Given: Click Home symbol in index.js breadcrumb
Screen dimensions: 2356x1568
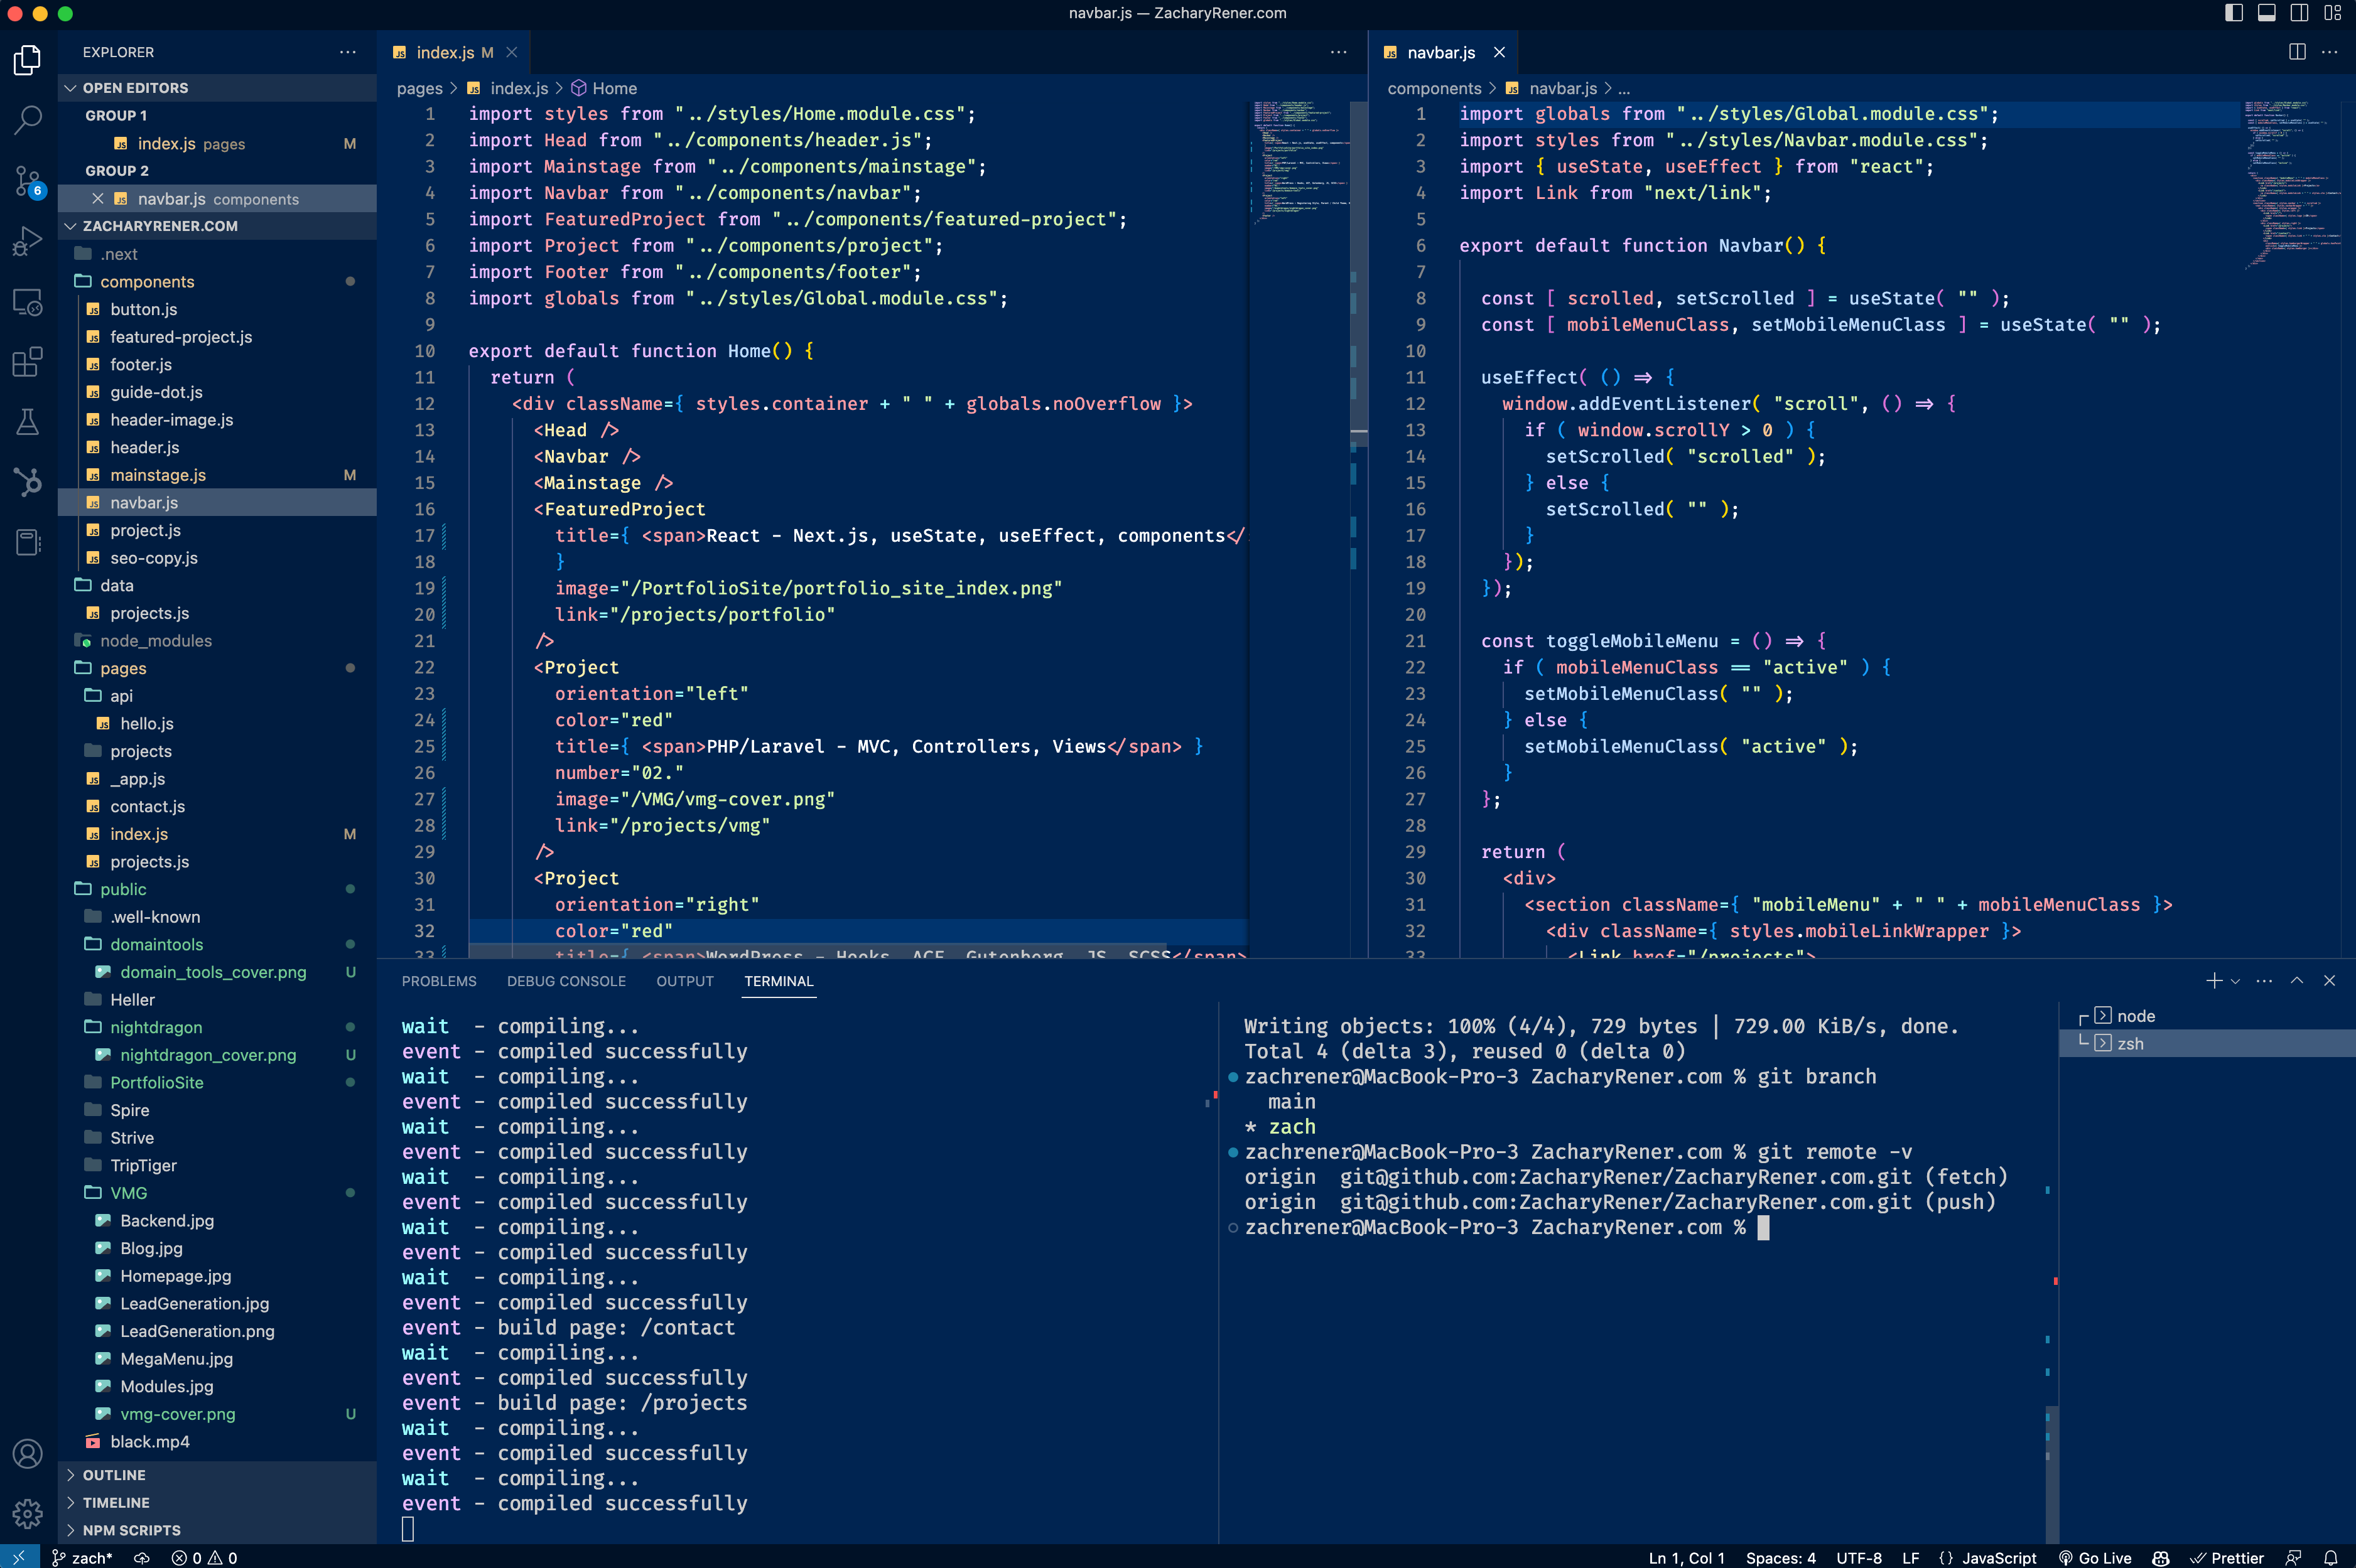Looking at the screenshot, I should pyautogui.click(x=603, y=88).
